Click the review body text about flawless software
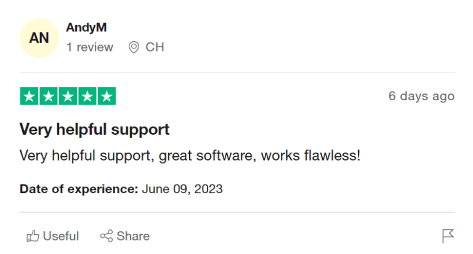The image size is (473, 254). (x=190, y=156)
